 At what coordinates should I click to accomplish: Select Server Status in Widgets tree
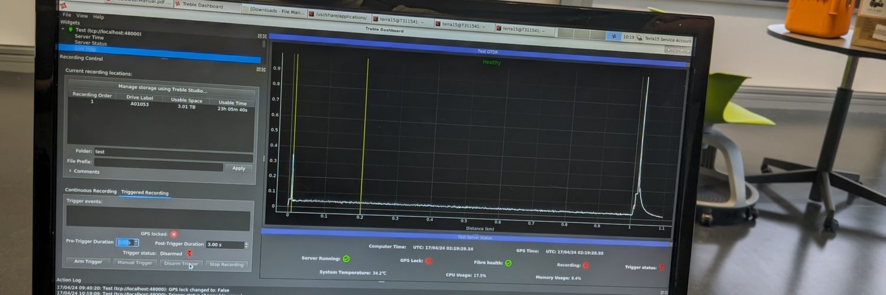point(90,43)
